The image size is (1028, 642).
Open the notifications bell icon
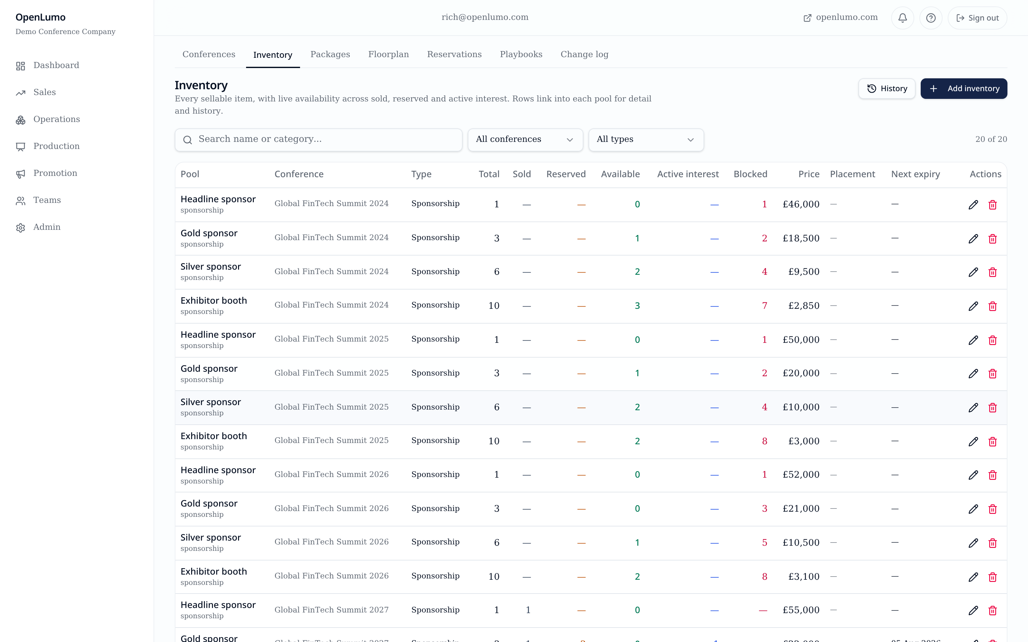pyautogui.click(x=902, y=18)
